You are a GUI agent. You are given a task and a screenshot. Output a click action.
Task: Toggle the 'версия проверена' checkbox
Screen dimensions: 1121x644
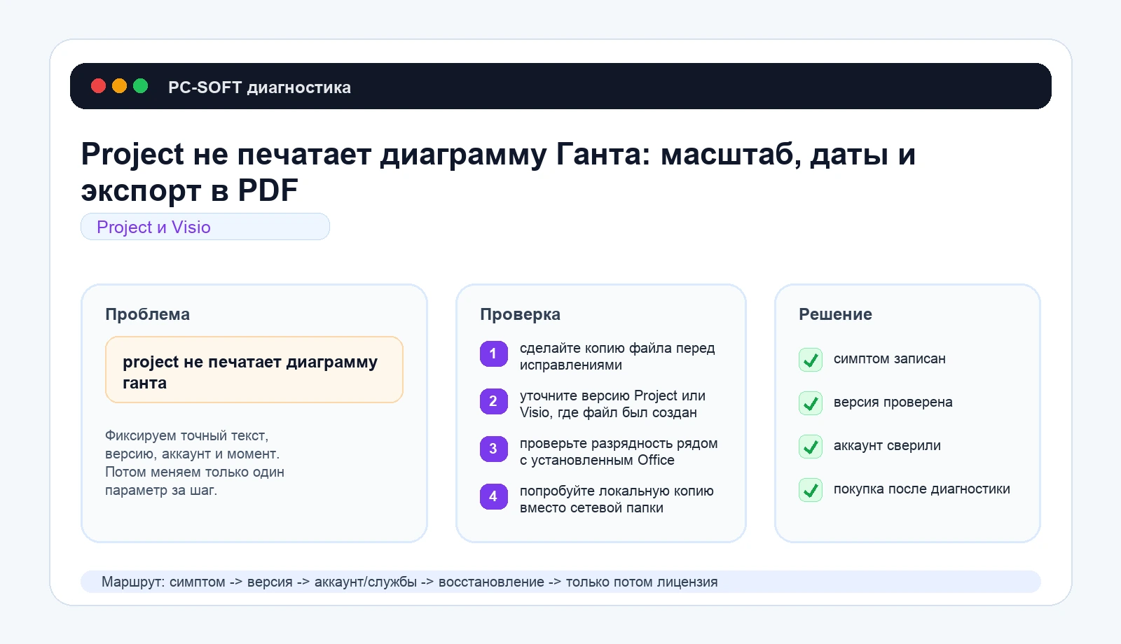pyautogui.click(x=811, y=403)
